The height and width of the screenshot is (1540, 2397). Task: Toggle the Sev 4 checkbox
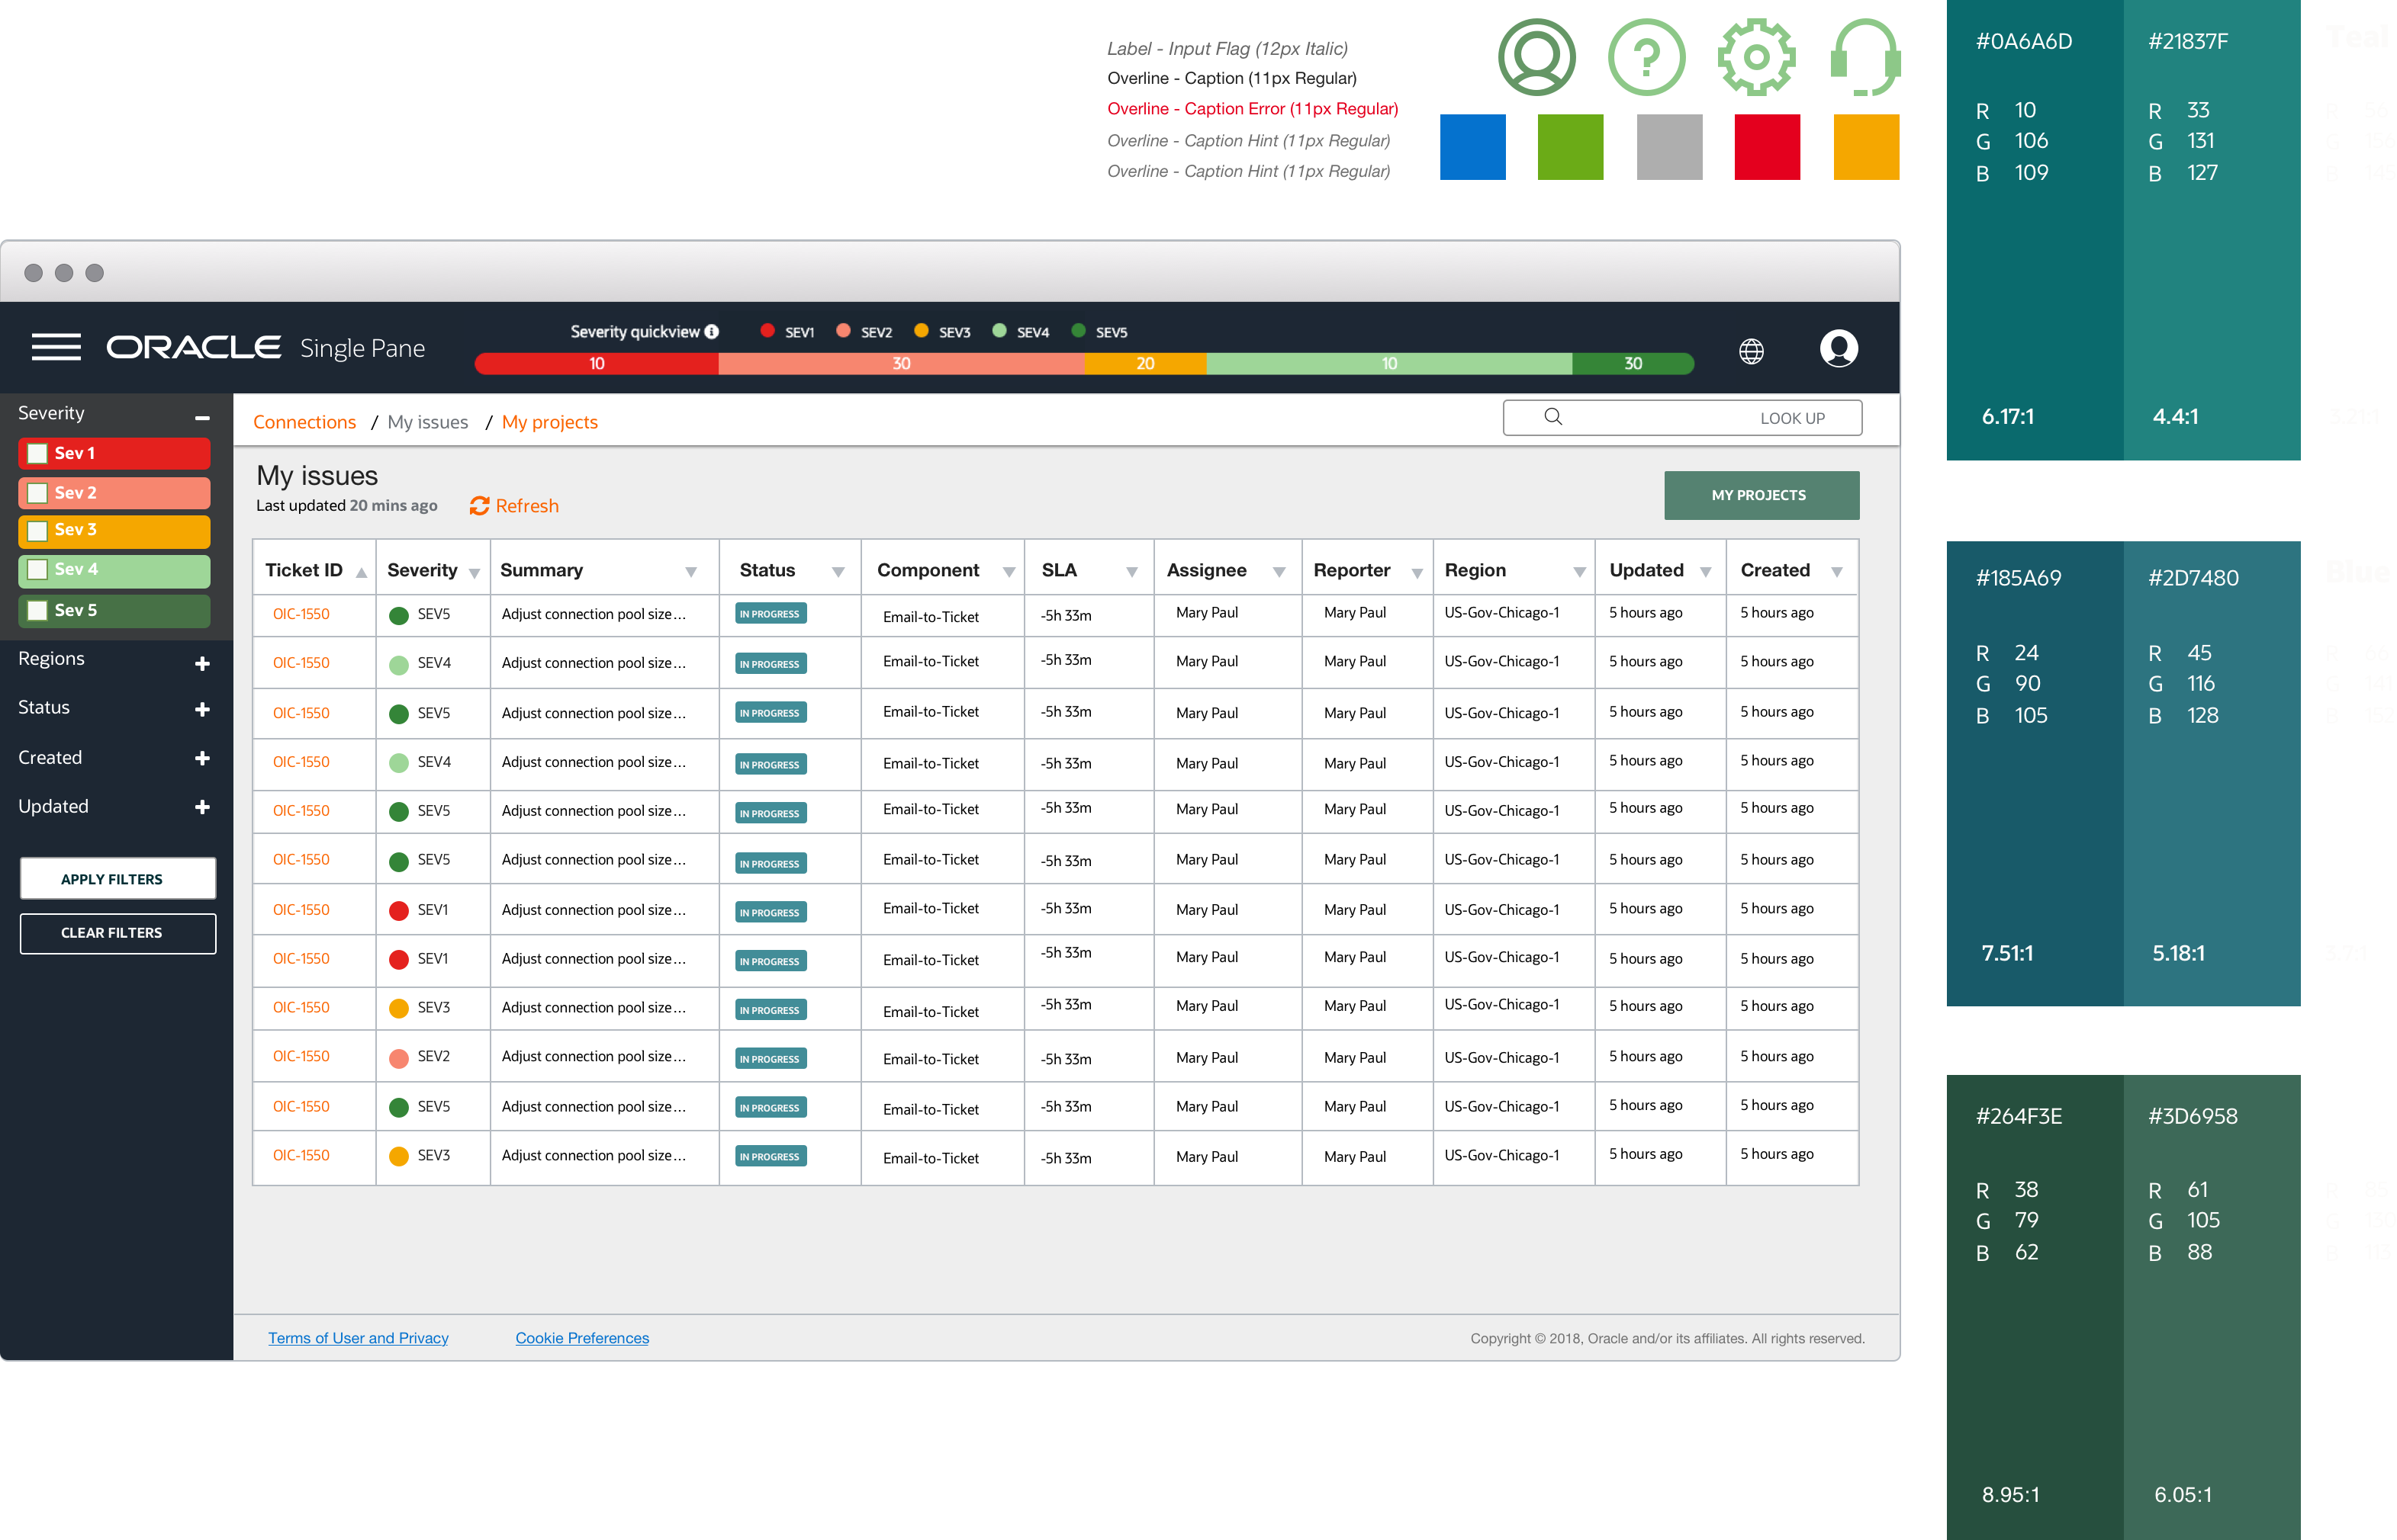(x=38, y=570)
